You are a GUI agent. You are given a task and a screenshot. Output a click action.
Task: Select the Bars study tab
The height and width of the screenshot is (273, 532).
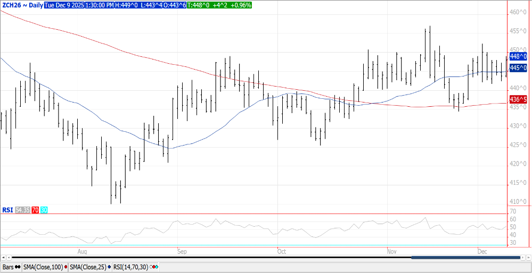(x=8, y=267)
